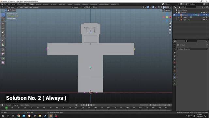
Task: Click the outliner search field
Action: (190, 7)
